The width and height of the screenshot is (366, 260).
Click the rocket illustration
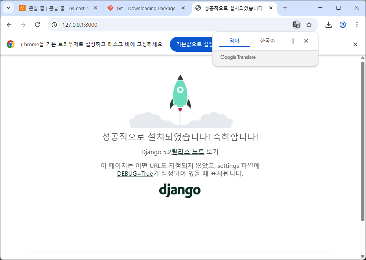pos(180,101)
